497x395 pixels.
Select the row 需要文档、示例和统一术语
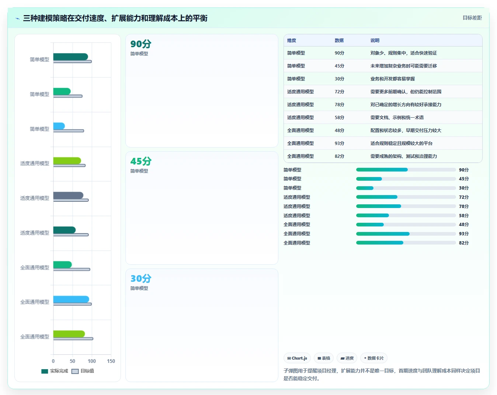click(383, 117)
